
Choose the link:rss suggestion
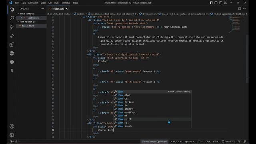coord(152,123)
